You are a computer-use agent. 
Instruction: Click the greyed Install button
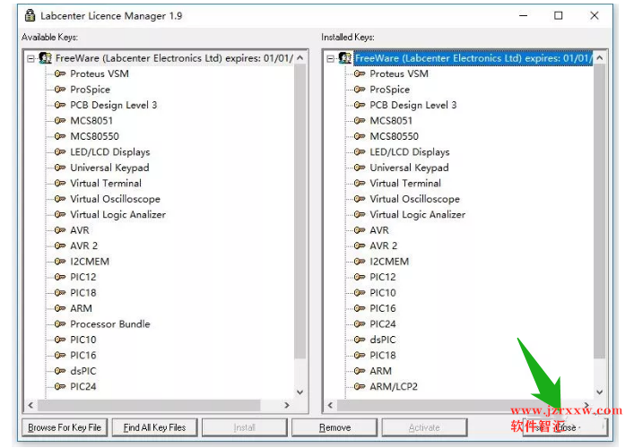tap(244, 427)
